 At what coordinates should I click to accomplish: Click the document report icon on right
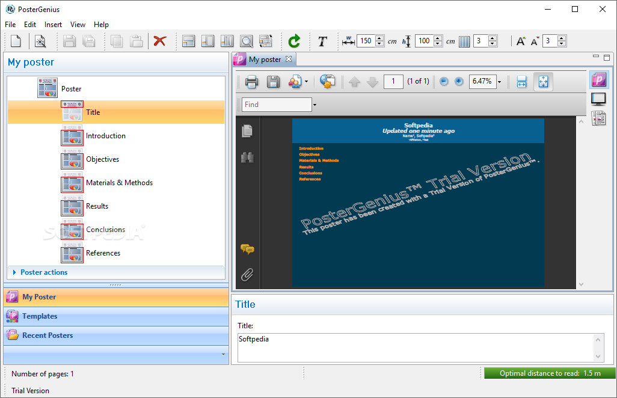[598, 118]
